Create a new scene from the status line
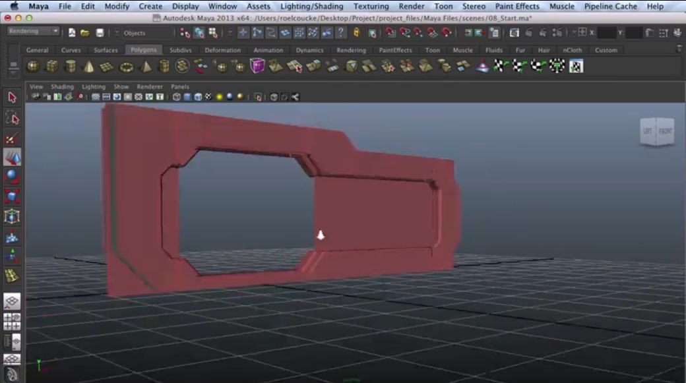The image size is (686, 383). click(x=72, y=33)
